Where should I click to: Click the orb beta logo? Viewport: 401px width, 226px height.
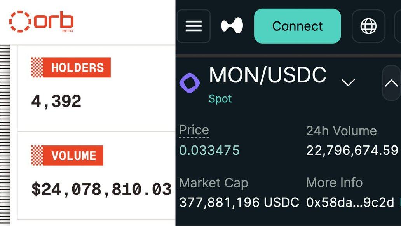tap(41, 21)
